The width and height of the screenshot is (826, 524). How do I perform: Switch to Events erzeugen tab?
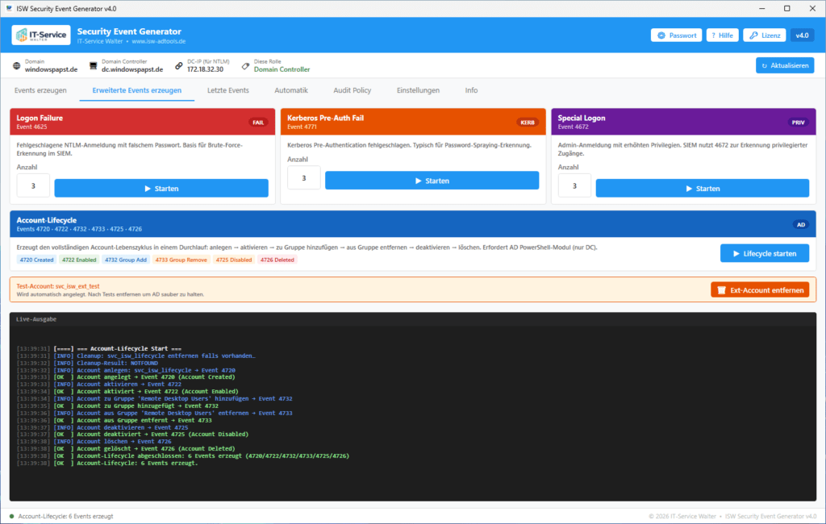point(40,90)
